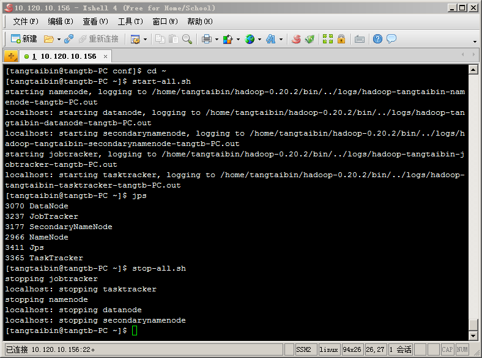The width and height of the screenshot is (482, 358).
Task: Expand the color scheme dropdown arrow
Action: pyautogui.click(x=238, y=39)
